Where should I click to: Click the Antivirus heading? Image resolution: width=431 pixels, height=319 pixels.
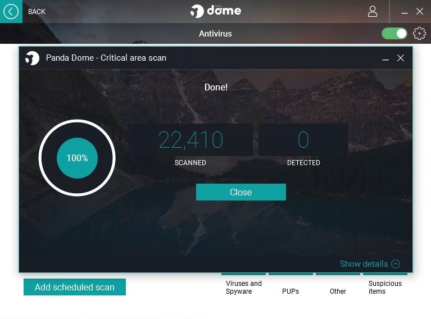click(x=215, y=34)
